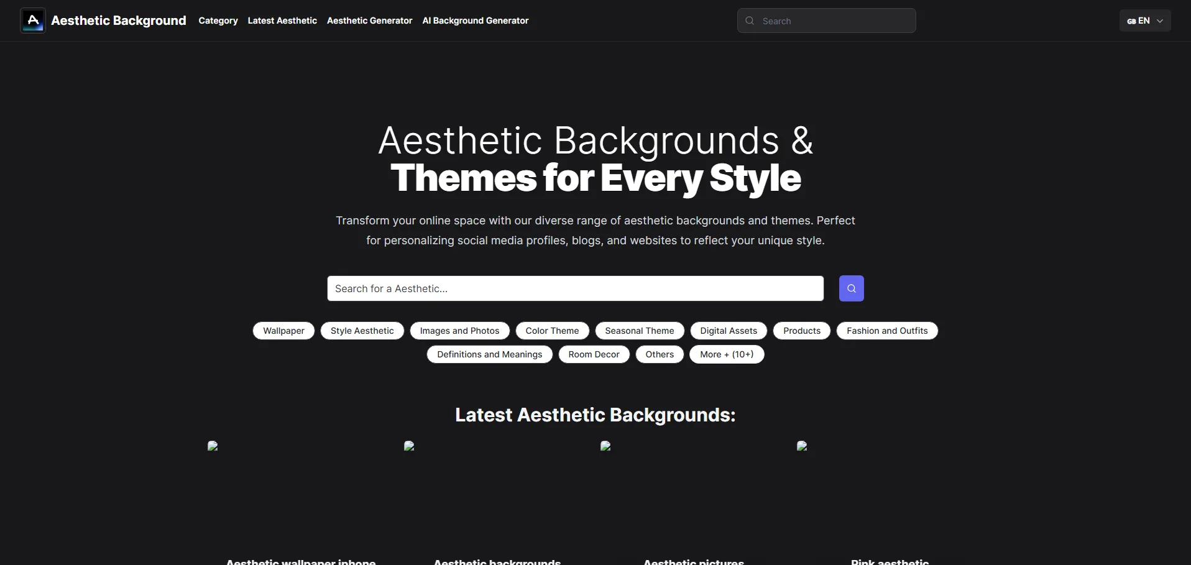
Task: Click the Fashion and Outfits tag
Action: tap(886, 331)
